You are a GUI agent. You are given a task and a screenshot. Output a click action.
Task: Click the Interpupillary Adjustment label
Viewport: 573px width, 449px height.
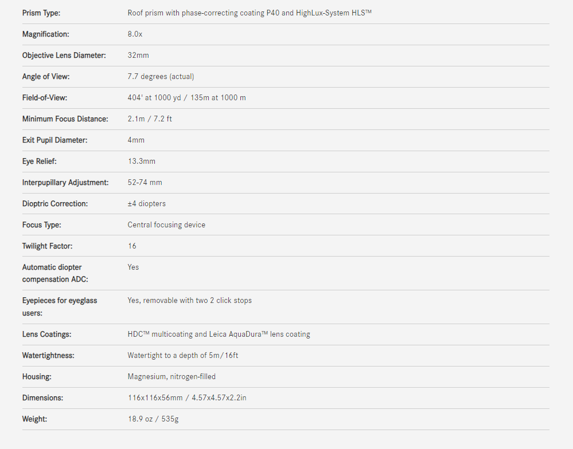coord(65,182)
